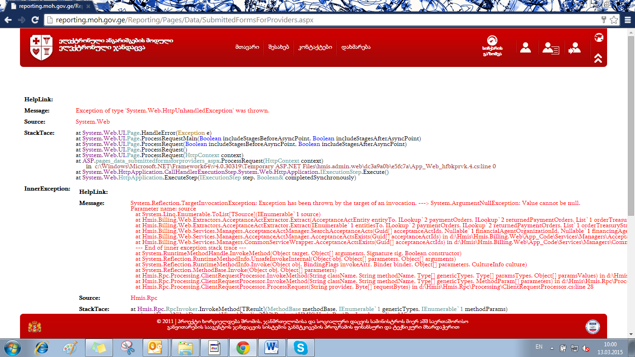The width and height of the screenshot is (635, 357).
Task: Reload the page with the refresh button
Action: [x=35, y=20]
